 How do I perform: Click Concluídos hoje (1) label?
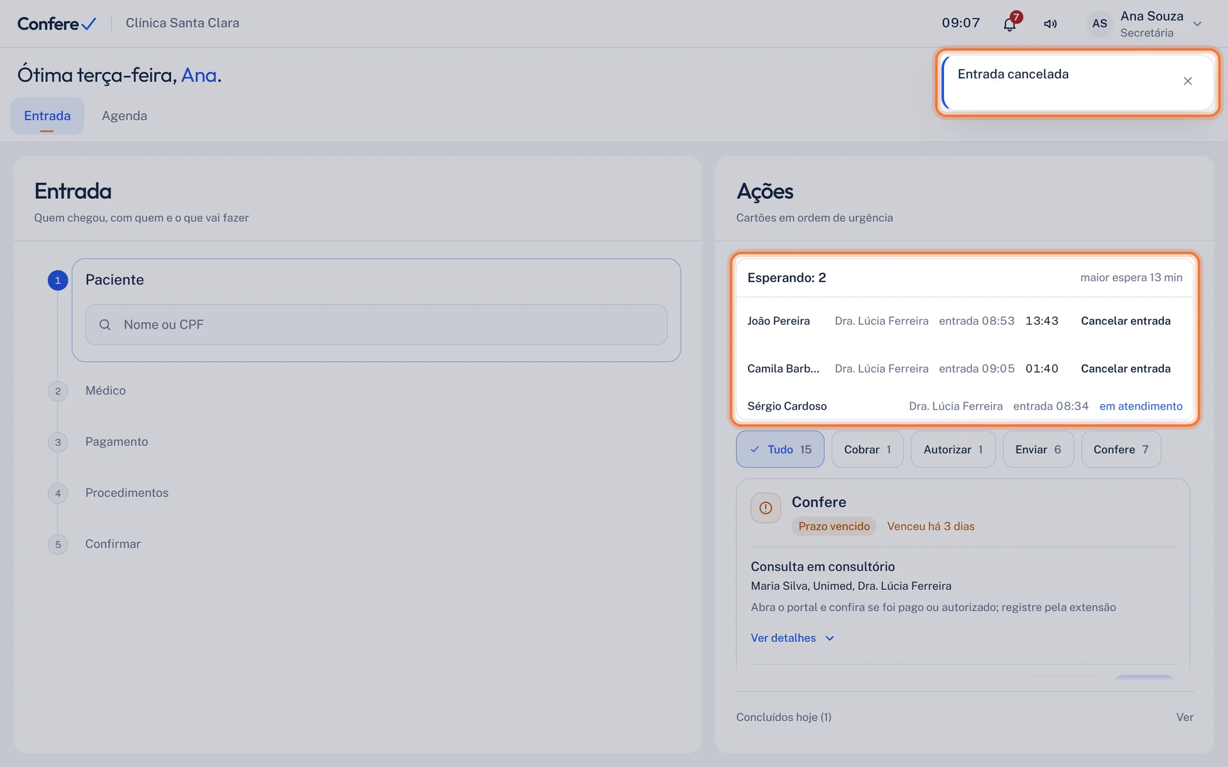[x=783, y=717]
